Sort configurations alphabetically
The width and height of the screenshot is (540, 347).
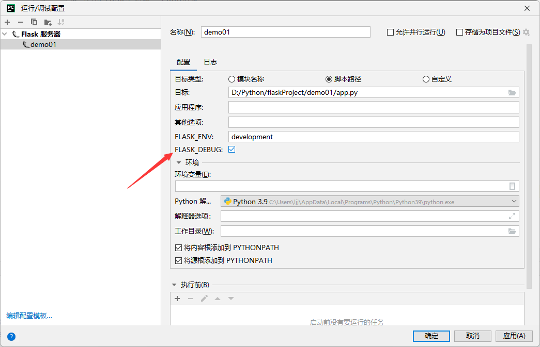point(60,22)
